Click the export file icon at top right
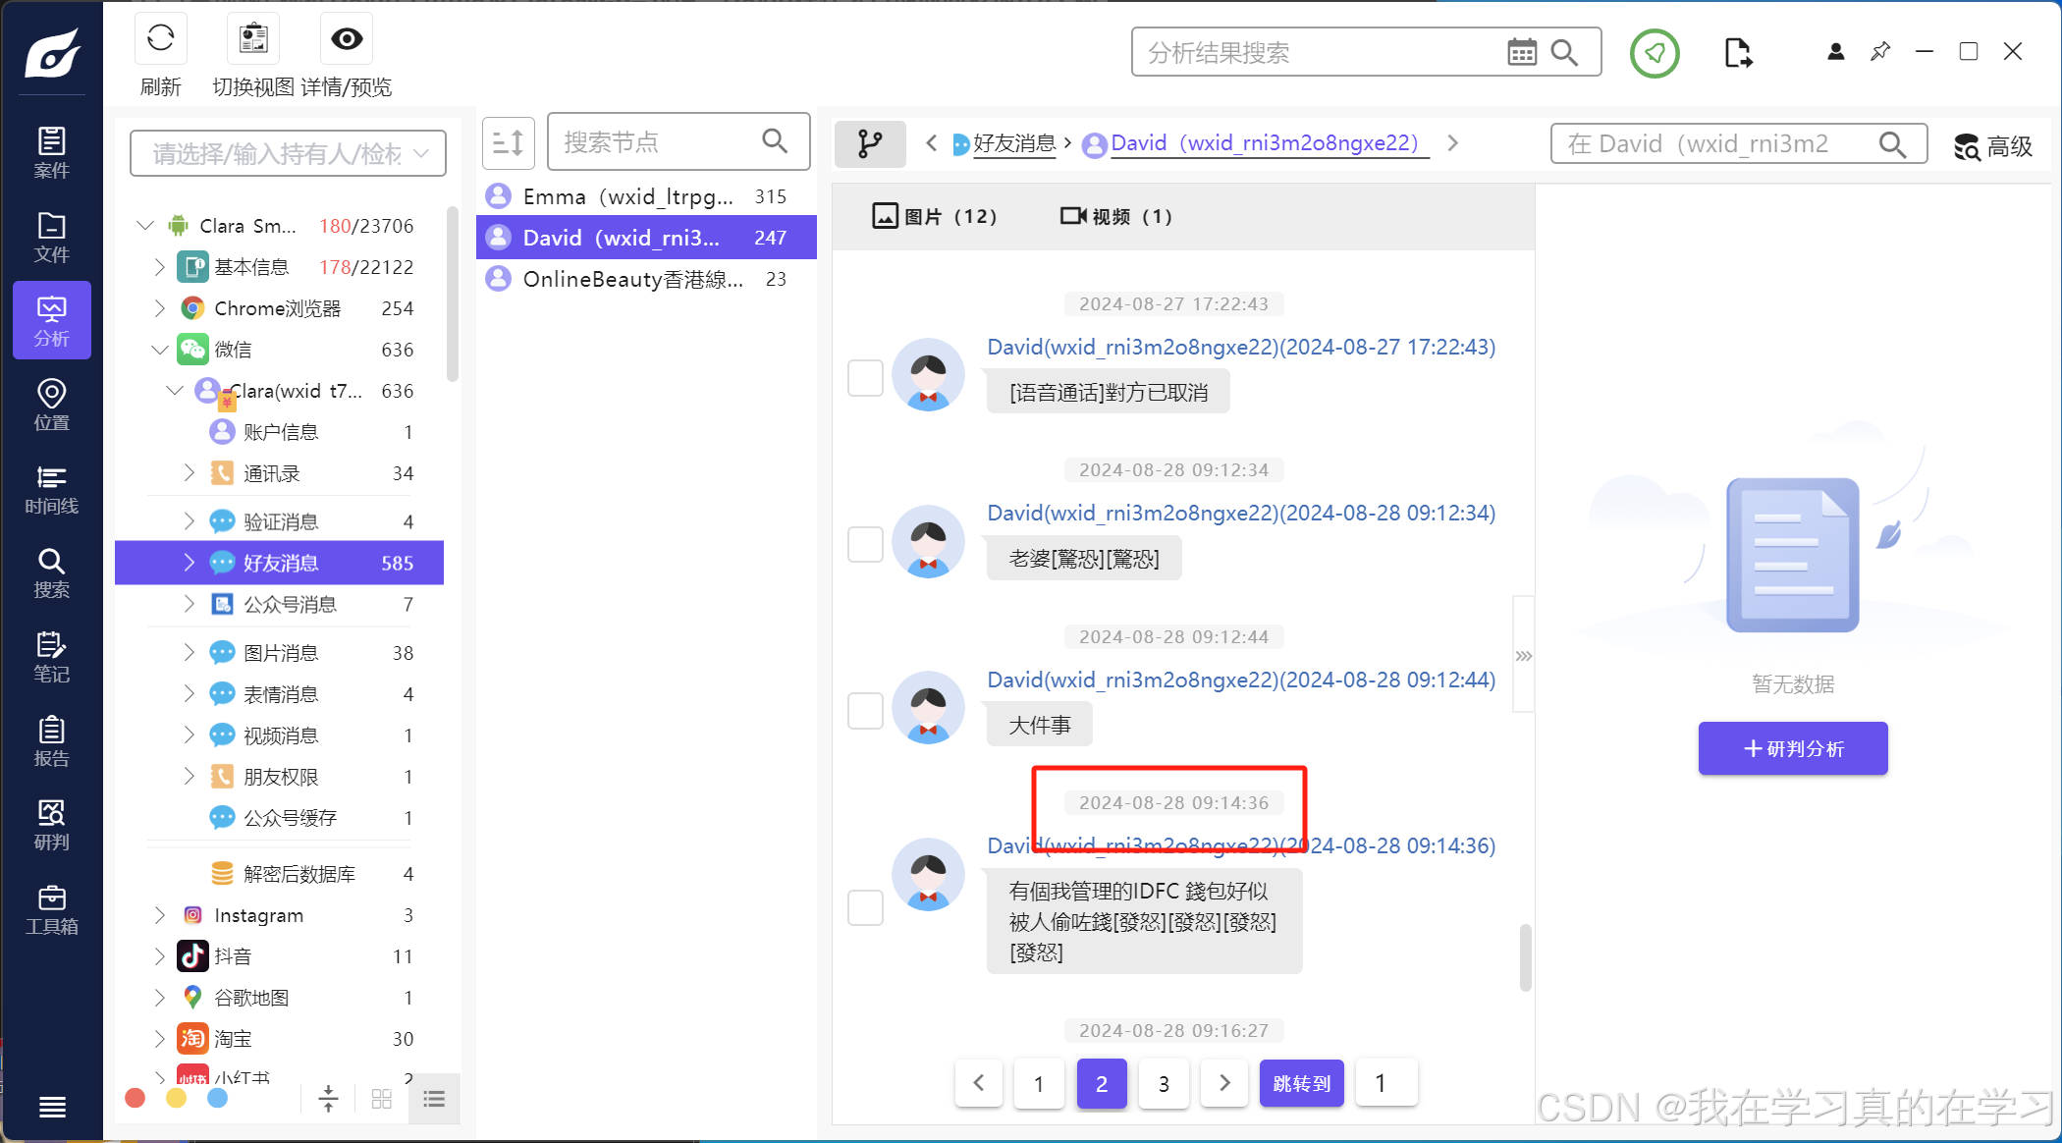2062x1143 pixels. tap(1737, 53)
